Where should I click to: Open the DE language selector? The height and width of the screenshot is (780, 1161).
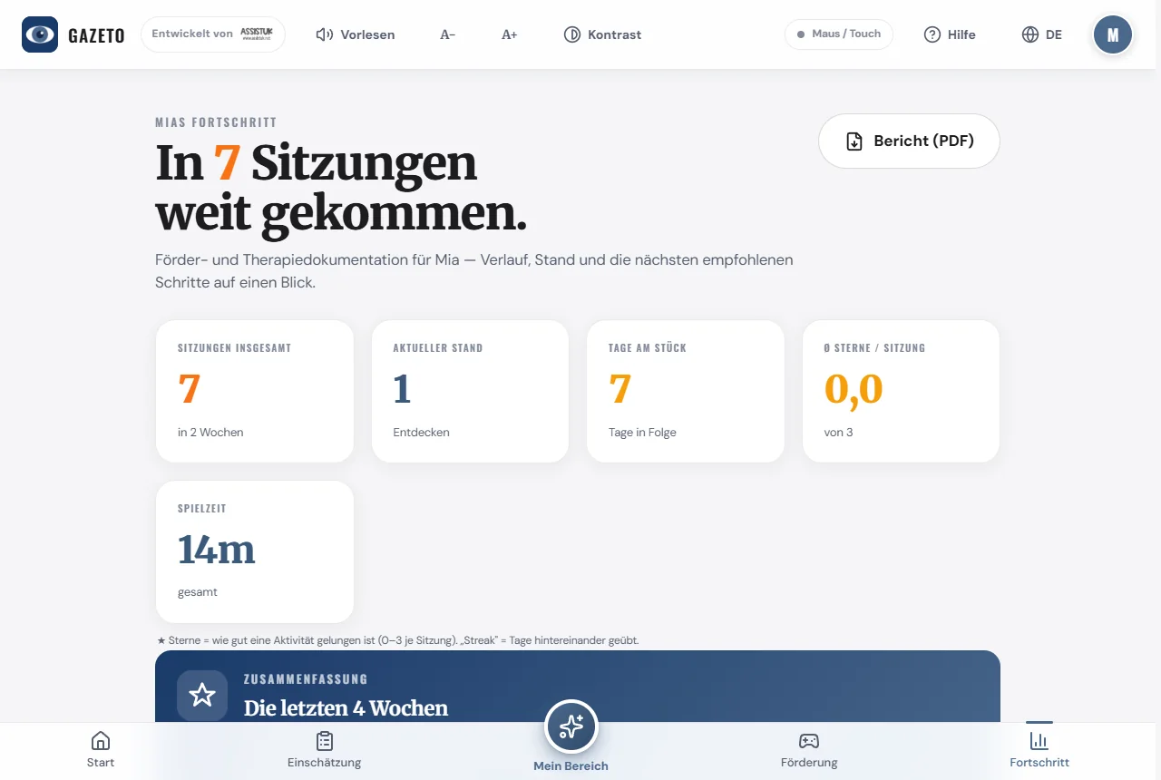pos(1041,34)
